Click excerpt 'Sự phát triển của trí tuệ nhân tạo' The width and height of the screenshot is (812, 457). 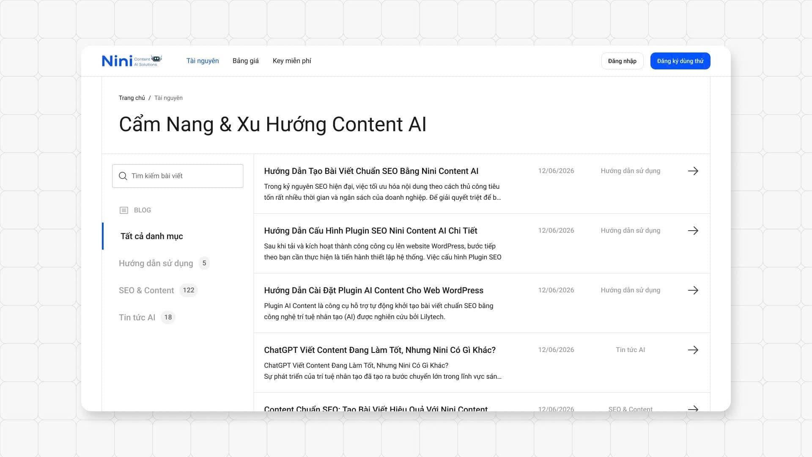tap(383, 377)
